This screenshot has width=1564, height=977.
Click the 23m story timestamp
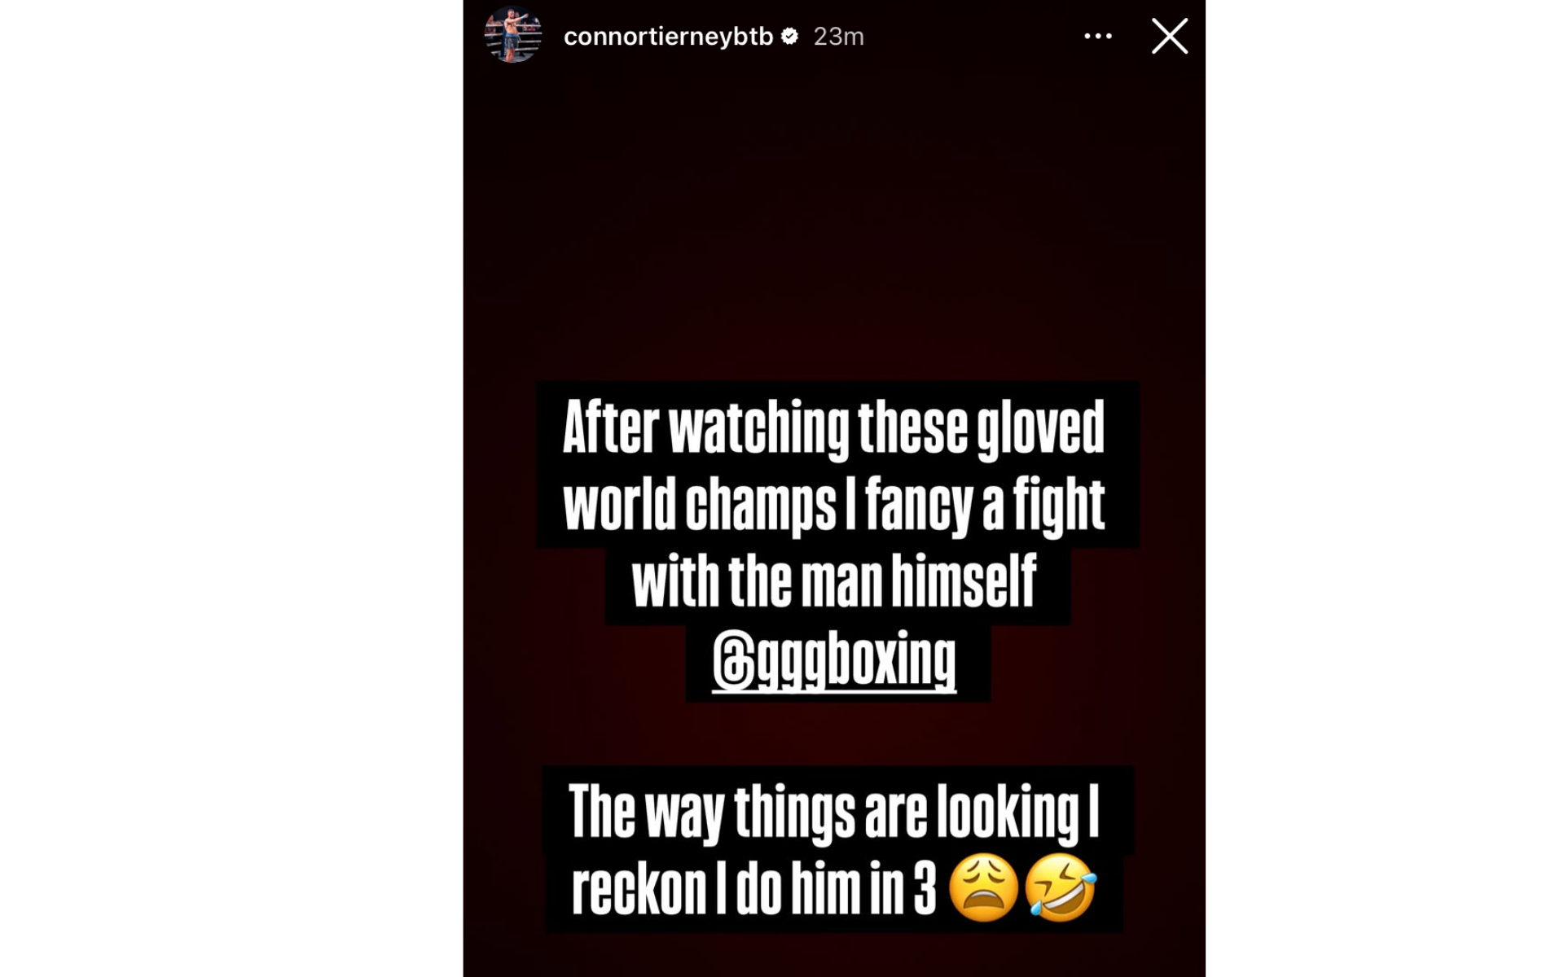(838, 37)
